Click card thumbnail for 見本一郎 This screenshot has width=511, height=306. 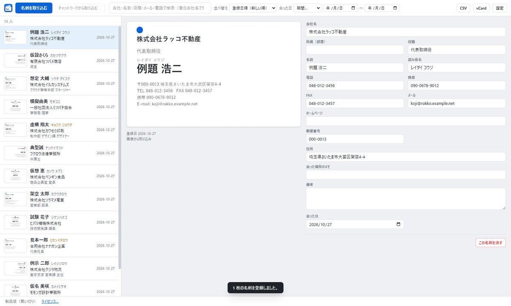coord(15,245)
